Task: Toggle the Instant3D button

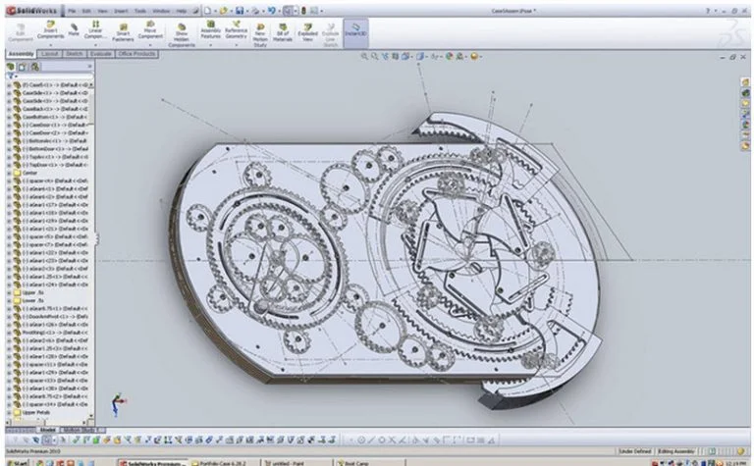Action: pyautogui.click(x=356, y=30)
